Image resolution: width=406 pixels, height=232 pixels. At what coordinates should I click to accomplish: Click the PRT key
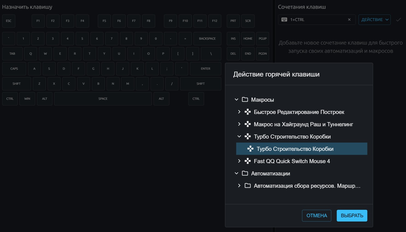(x=233, y=21)
